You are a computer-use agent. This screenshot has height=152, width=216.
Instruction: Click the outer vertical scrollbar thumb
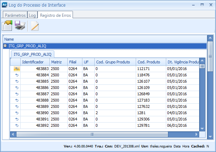tap(210, 53)
